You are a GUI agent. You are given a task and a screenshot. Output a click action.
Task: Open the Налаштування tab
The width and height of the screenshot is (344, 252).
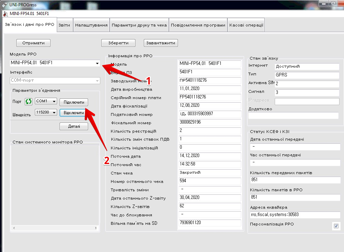click(x=91, y=25)
